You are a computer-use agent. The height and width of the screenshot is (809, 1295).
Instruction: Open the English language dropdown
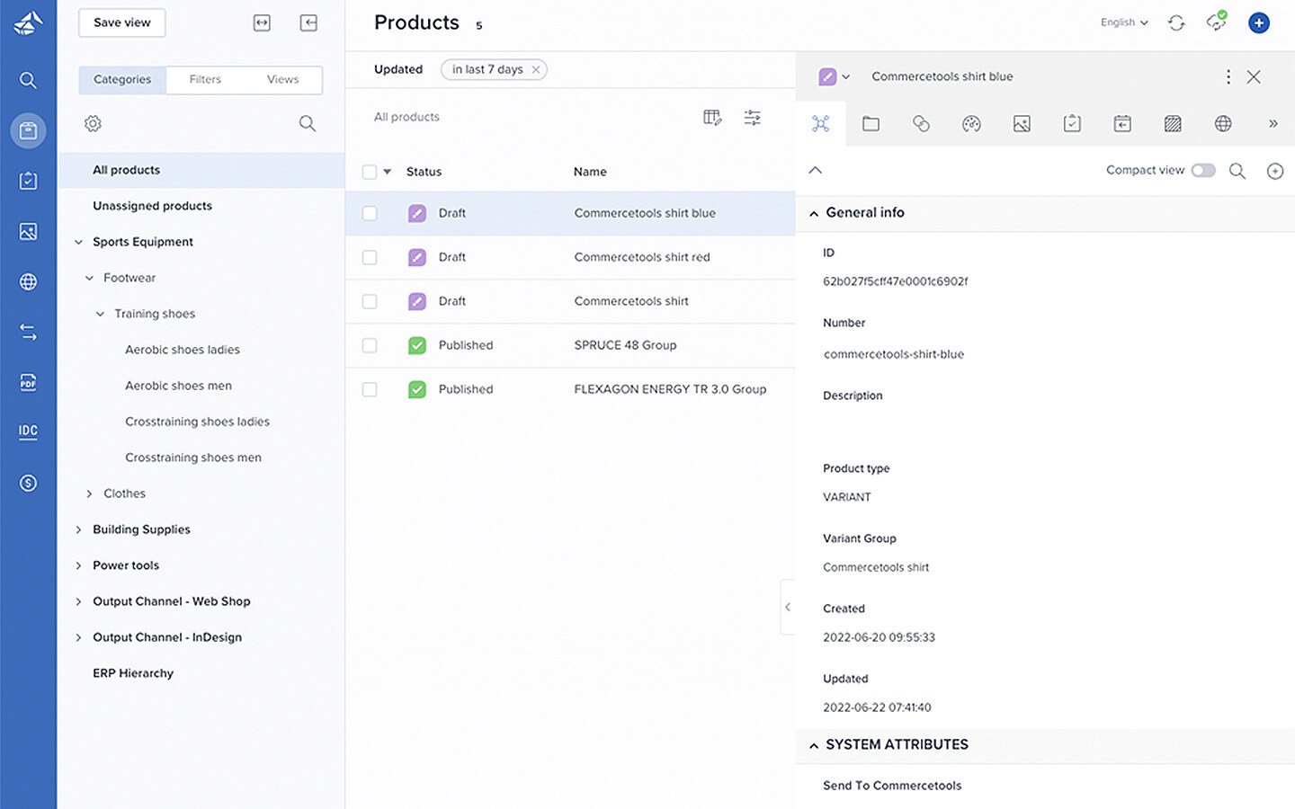coord(1124,22)
